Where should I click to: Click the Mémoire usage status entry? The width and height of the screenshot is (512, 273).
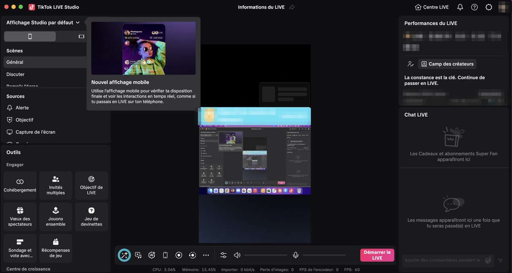pos(199,270)
